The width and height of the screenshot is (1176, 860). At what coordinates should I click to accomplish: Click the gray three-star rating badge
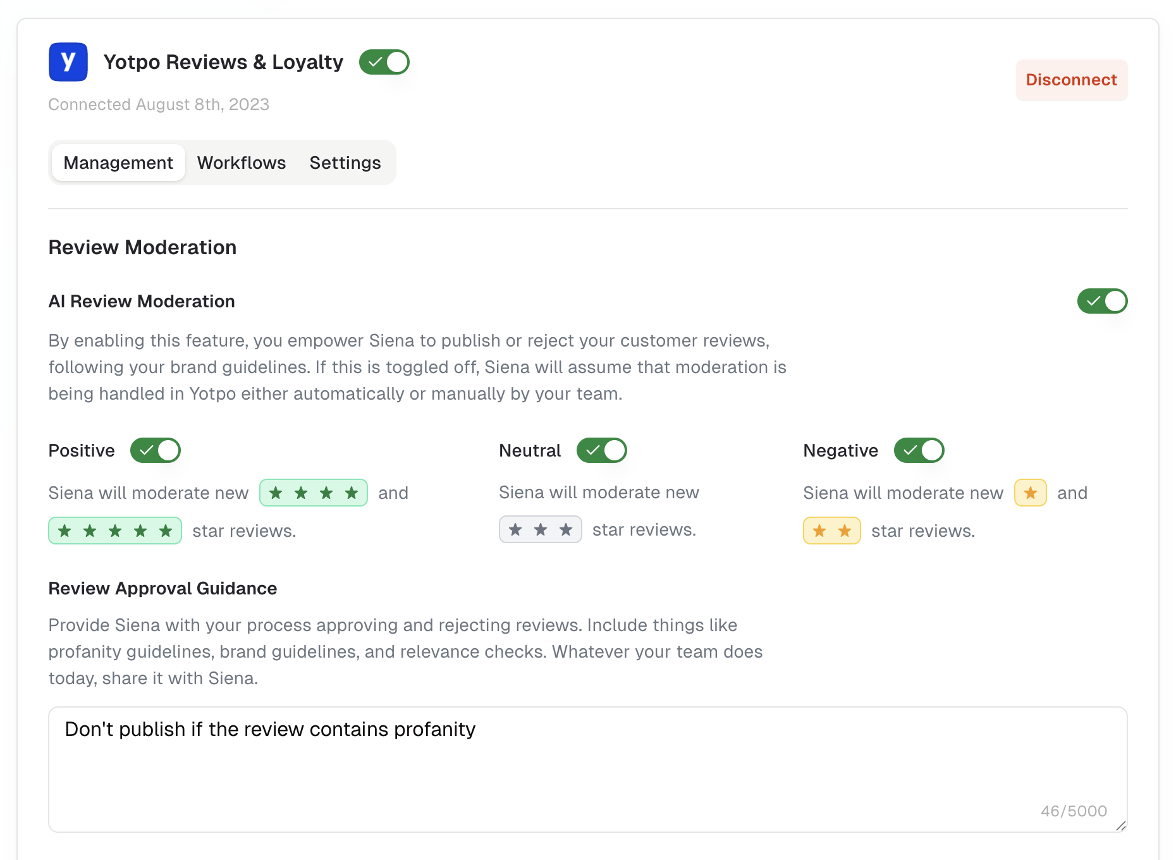[541, 529]
